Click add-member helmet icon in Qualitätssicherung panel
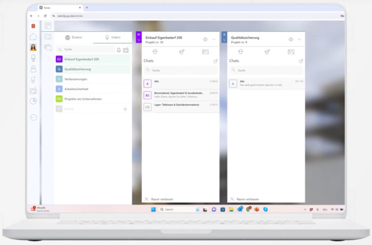Image resolution: width=372 pixels, height=245 pixels. [x=267, y=51]
